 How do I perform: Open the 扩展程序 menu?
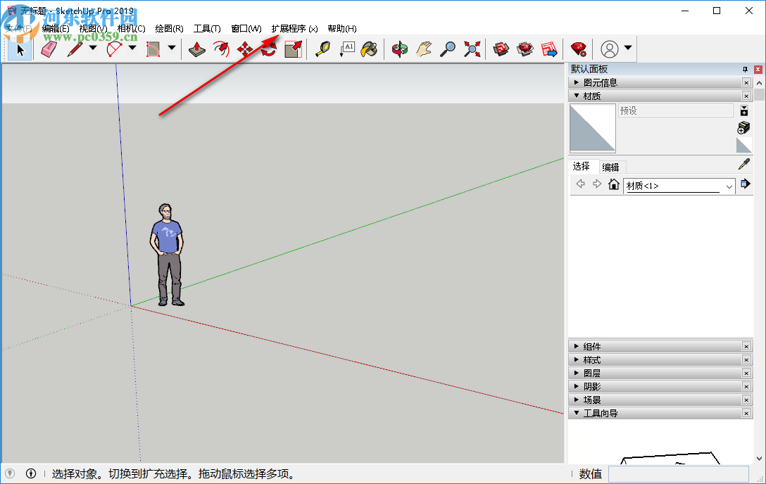coord(294,29)
